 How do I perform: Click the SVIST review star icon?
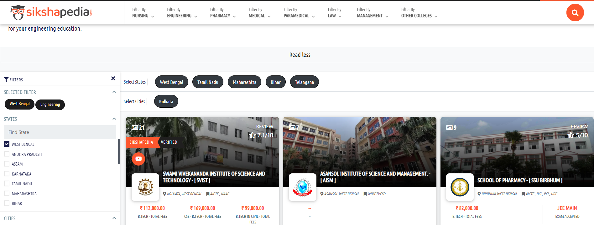point(252,135)
